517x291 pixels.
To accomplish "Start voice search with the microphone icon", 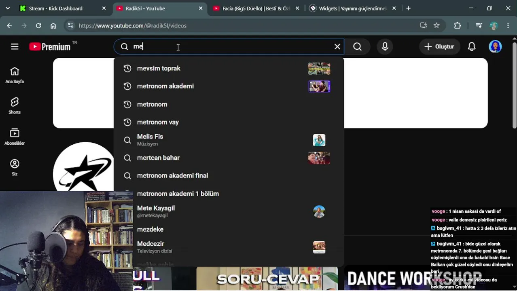I will [x=385, y=46].
